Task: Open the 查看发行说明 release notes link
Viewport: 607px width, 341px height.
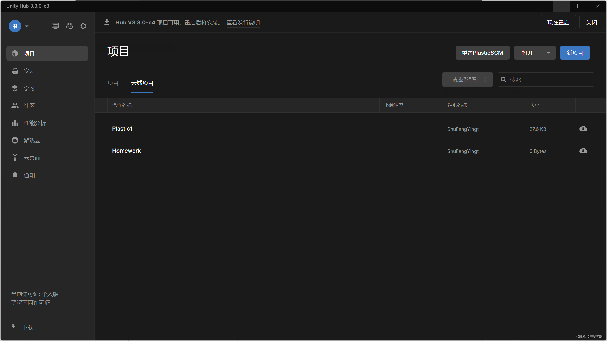Action: [x=243, y=23]
